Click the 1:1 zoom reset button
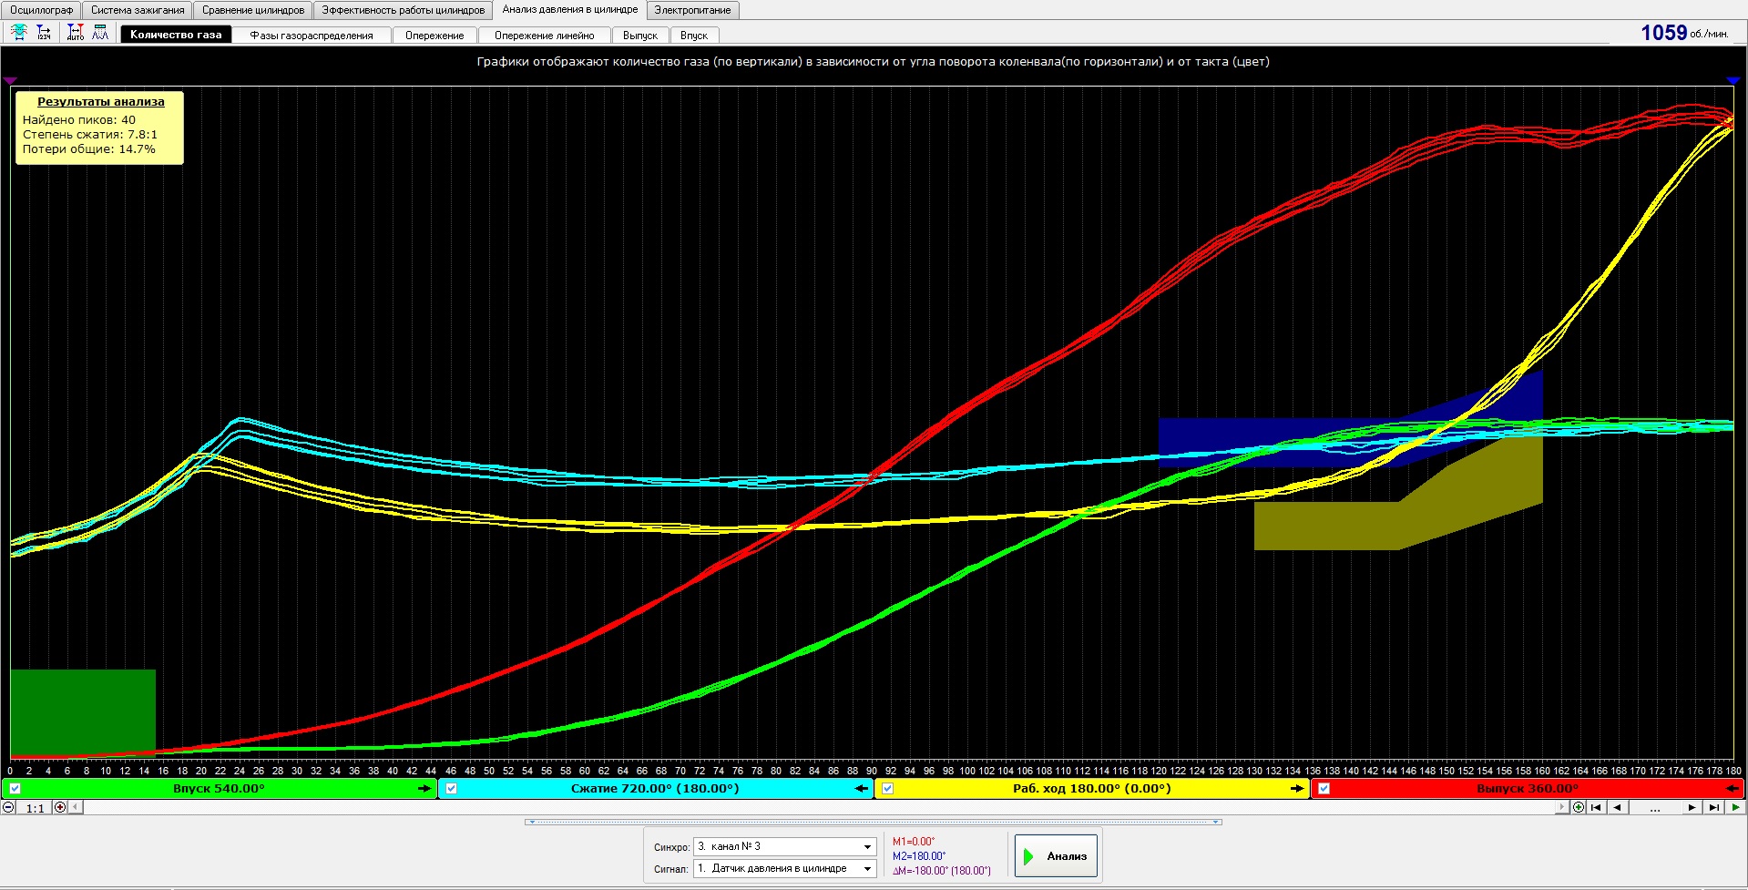1748x890 pixels. 35,808
